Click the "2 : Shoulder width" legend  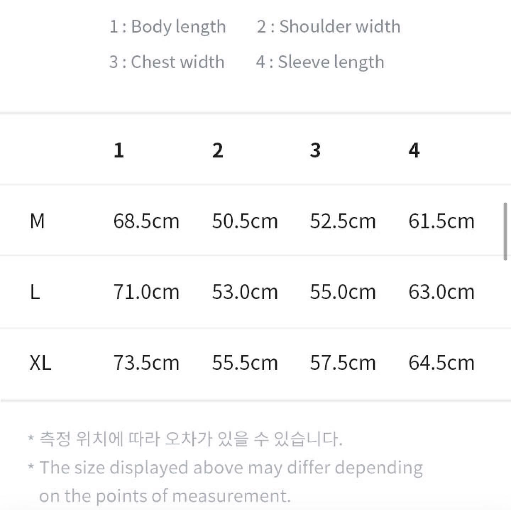[x=329, y=27]
